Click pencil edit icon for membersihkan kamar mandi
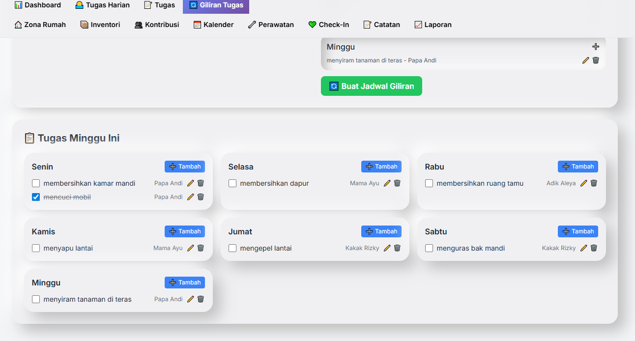The image size is (635, 341). tap(191, 183)
